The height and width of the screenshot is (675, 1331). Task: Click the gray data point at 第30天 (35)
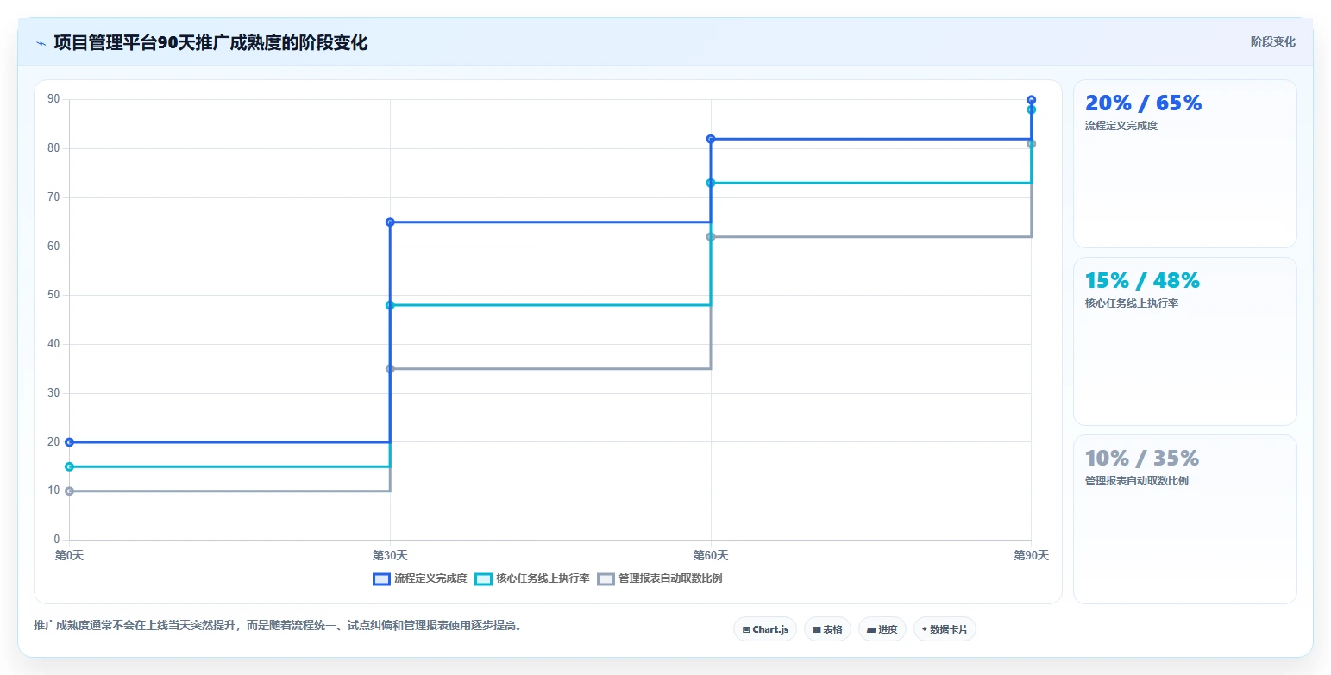tap(390, 369)
